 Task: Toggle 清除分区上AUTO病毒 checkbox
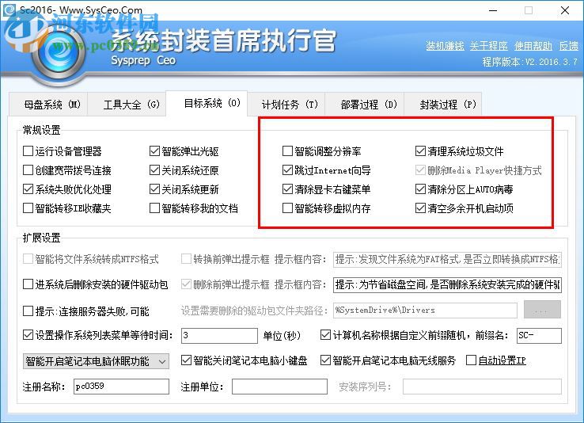tap(420, 189)
